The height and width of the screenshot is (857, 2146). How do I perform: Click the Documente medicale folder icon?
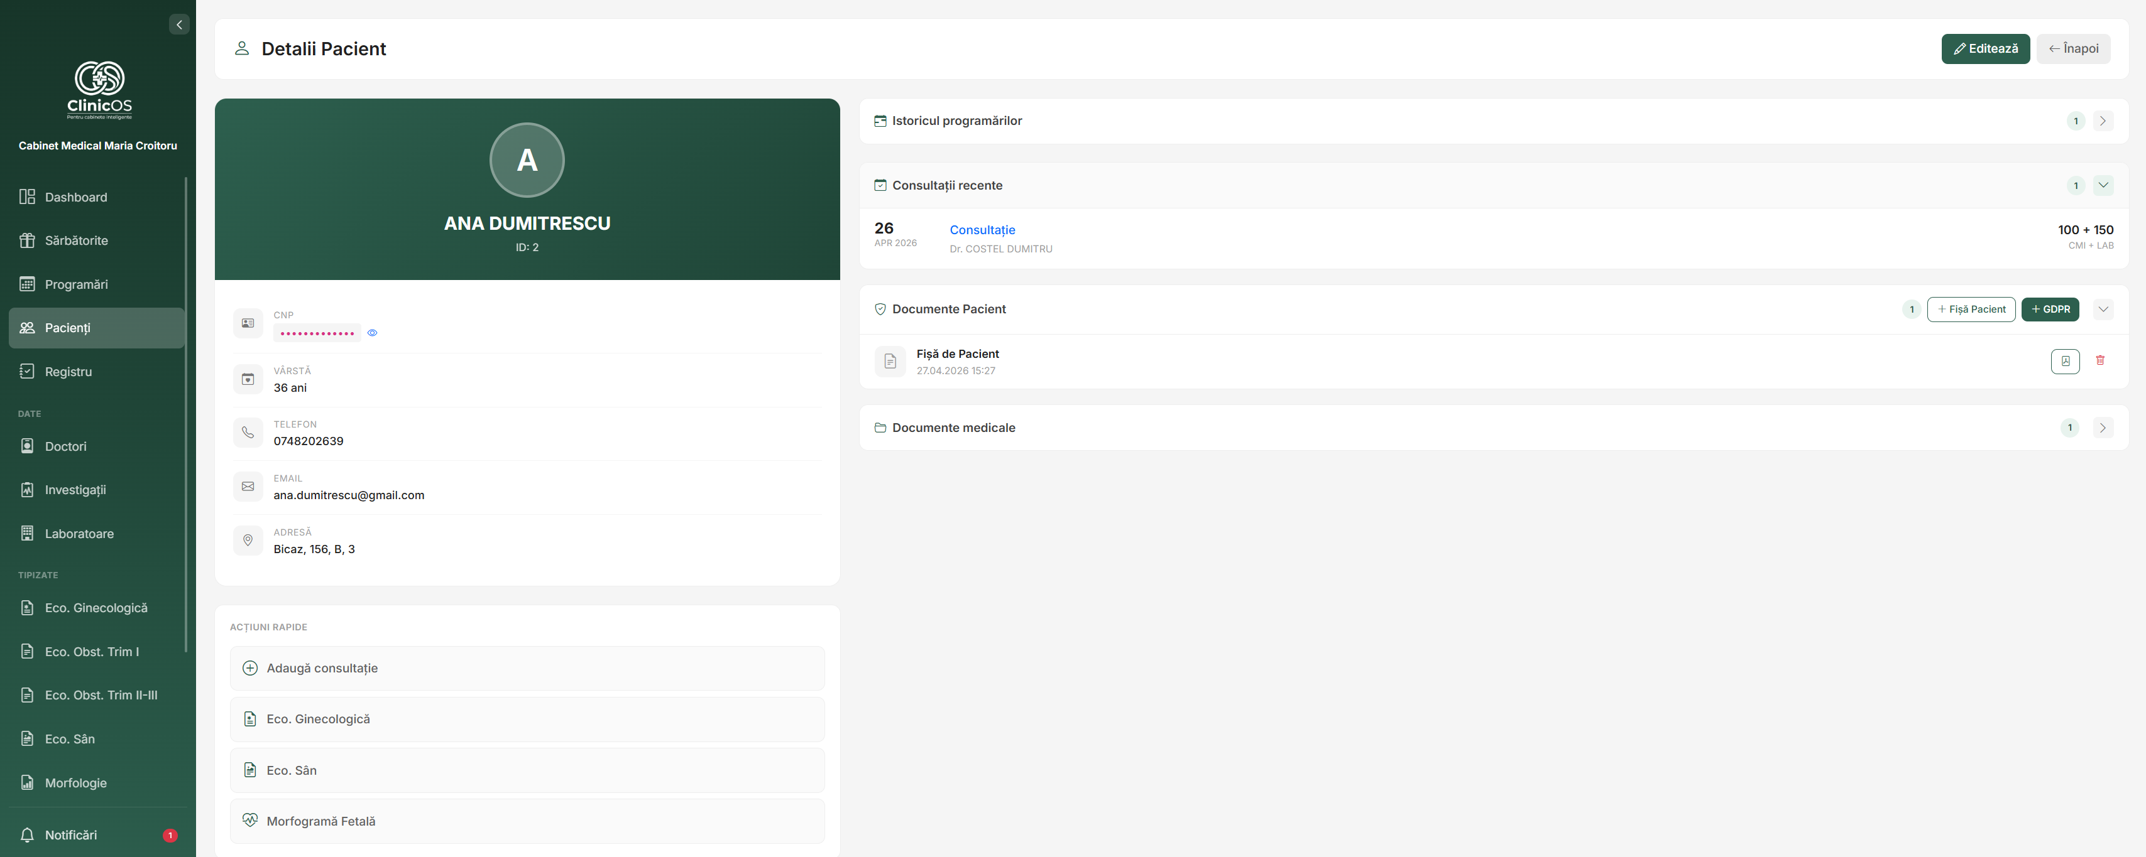(880, 428)
